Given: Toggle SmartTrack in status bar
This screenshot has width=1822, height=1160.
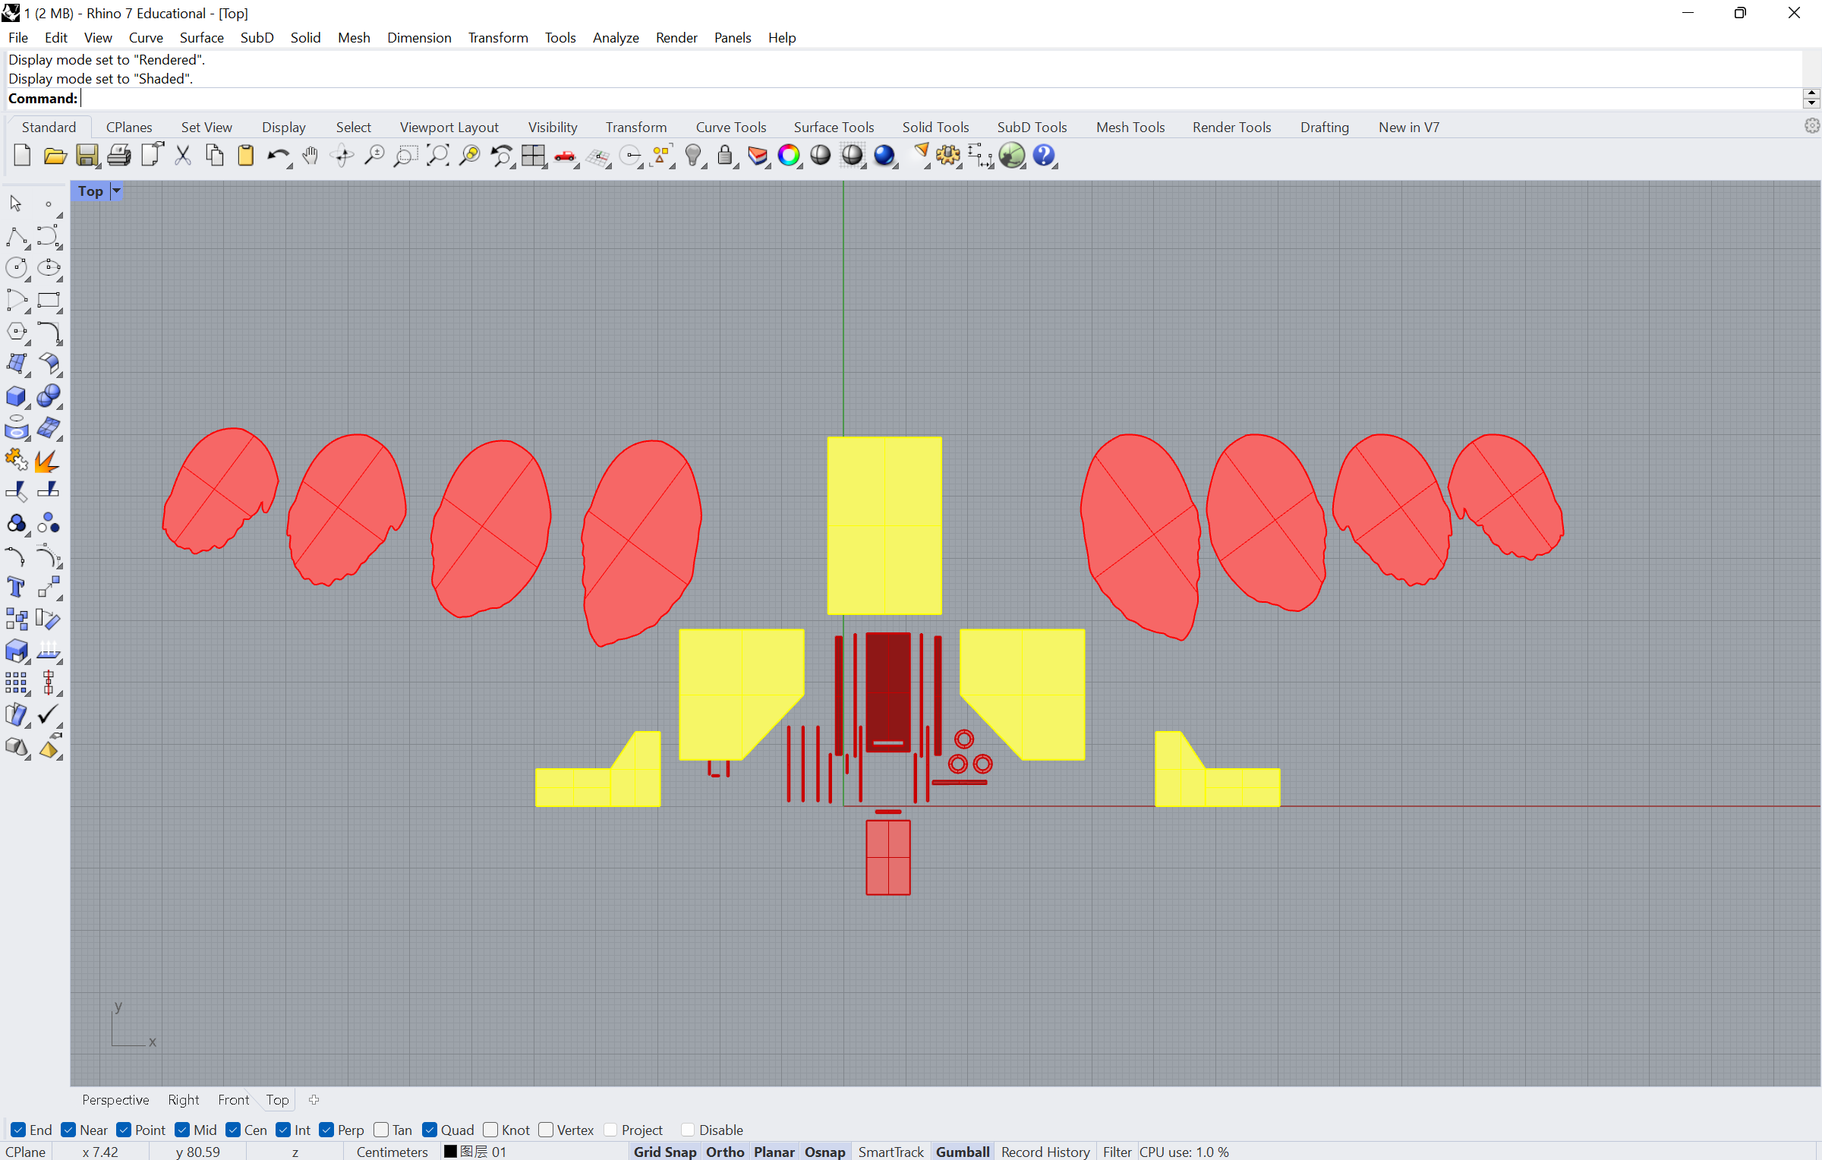Looking at the screenshot, I should pos(891,1152).
